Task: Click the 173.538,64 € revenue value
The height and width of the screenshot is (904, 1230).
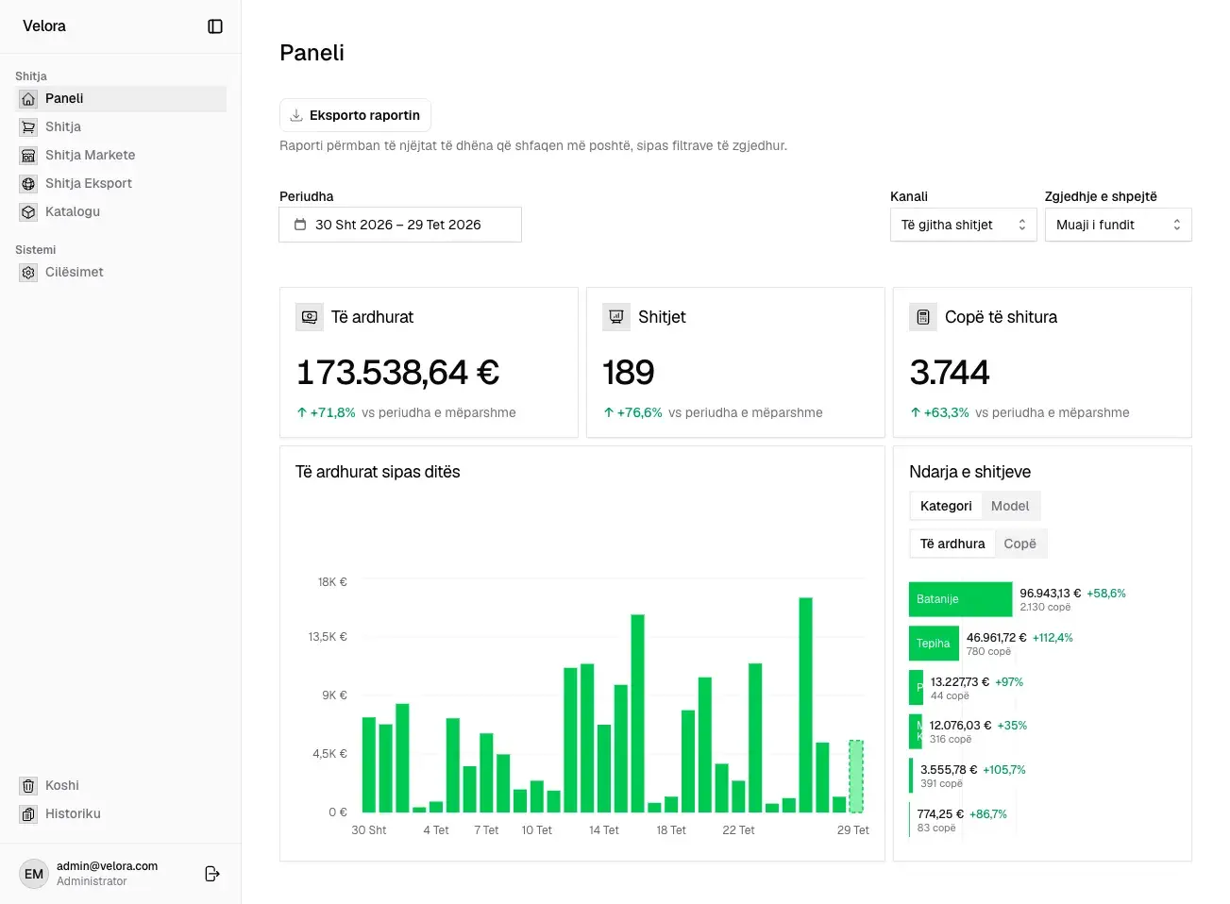Action: click(x=397, y=372)
